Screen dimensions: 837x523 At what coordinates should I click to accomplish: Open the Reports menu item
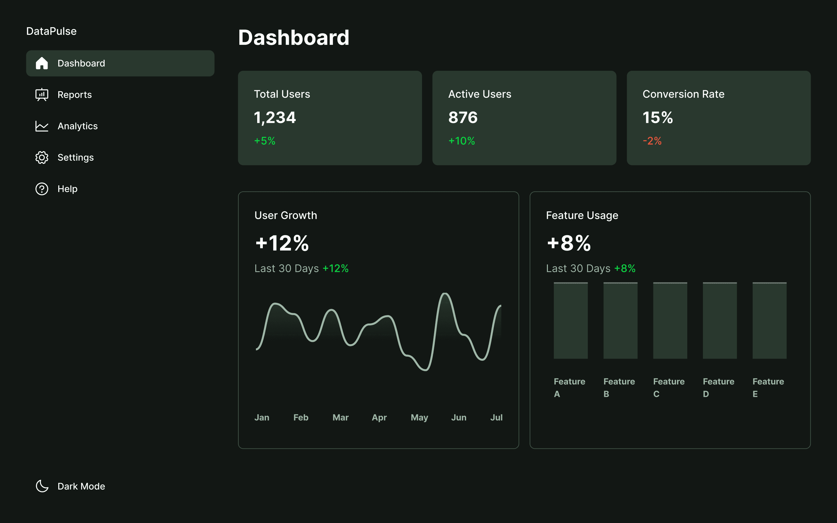75,95
